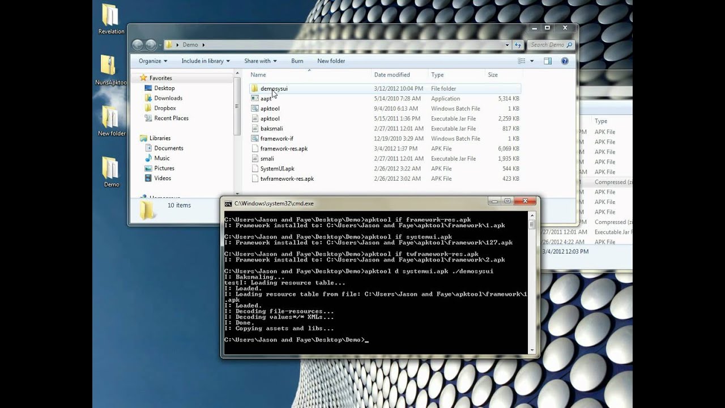
Task: Click the Music library icon
Action: [148, 158]
